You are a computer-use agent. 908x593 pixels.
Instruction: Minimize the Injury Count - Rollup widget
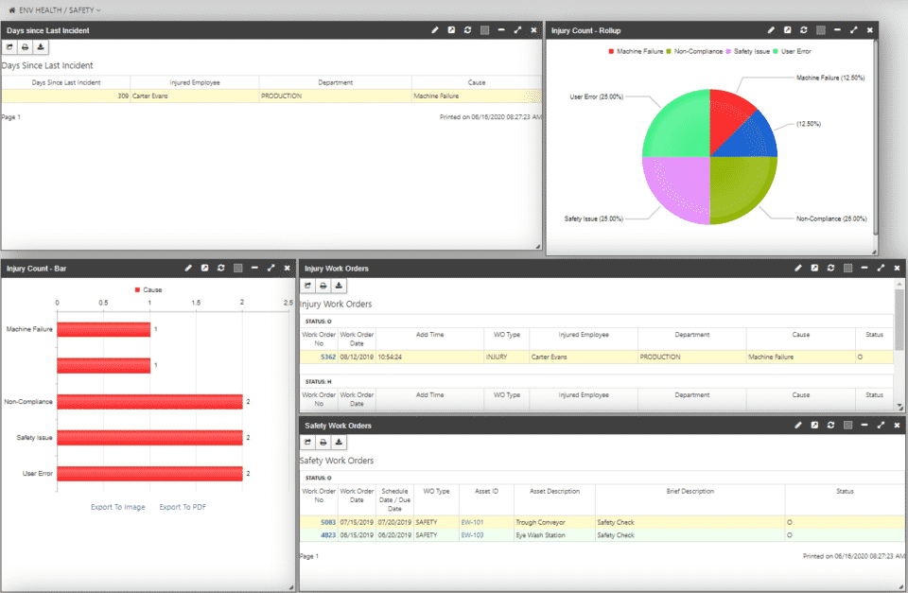click(x=837, y=29)
